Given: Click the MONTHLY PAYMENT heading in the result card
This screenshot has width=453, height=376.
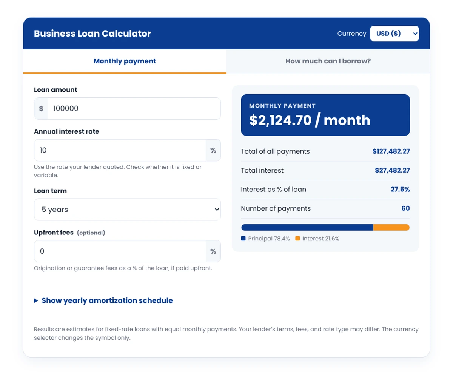Looking at the screenshot, I should point(282,106).
